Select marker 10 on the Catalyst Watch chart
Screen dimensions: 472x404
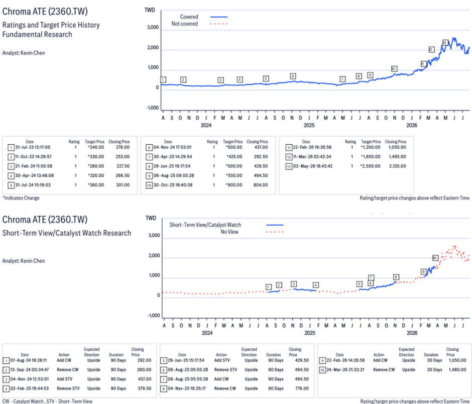pyautogui.click(x=435, y=258)
